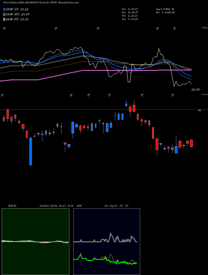Click the white DOW MT legend swatch
Screen dimensions: 208x275
coord(4,15)
